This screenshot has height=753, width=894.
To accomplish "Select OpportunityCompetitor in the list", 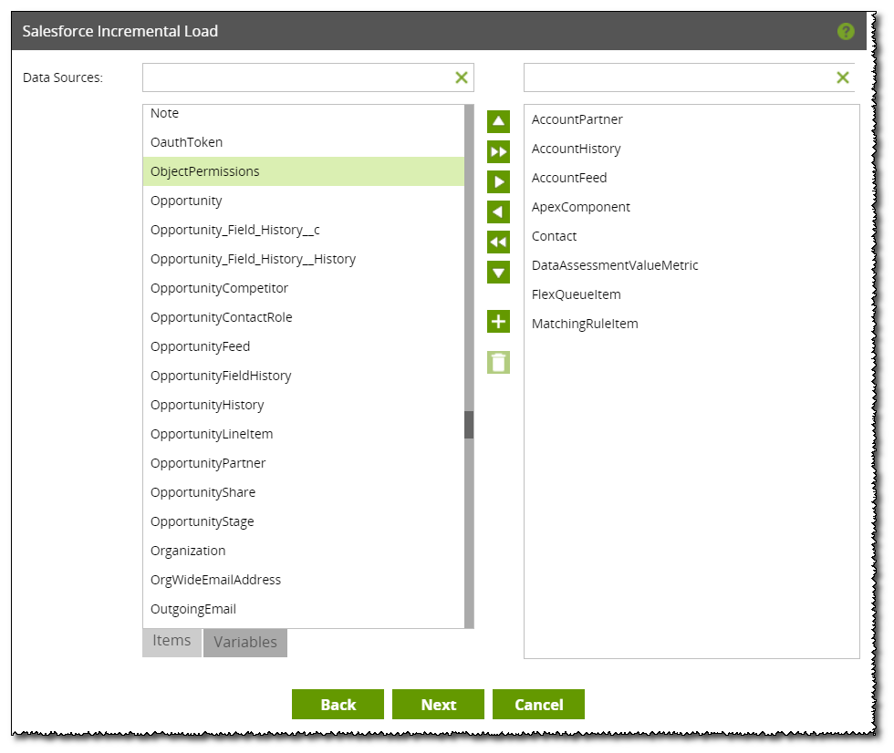I will pos(303,288).
